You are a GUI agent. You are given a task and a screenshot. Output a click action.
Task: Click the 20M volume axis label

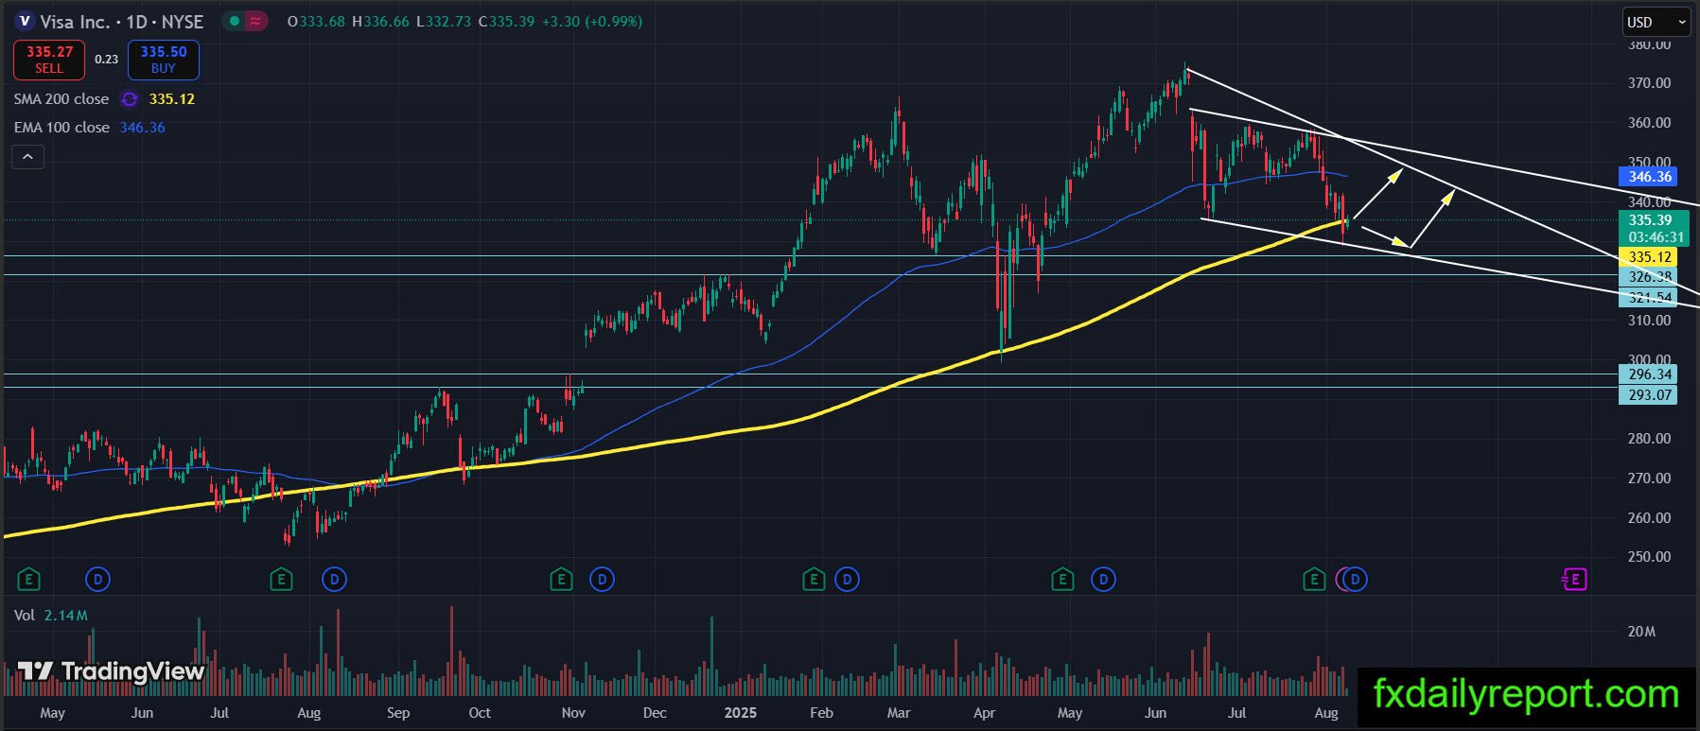(1641, 632)
